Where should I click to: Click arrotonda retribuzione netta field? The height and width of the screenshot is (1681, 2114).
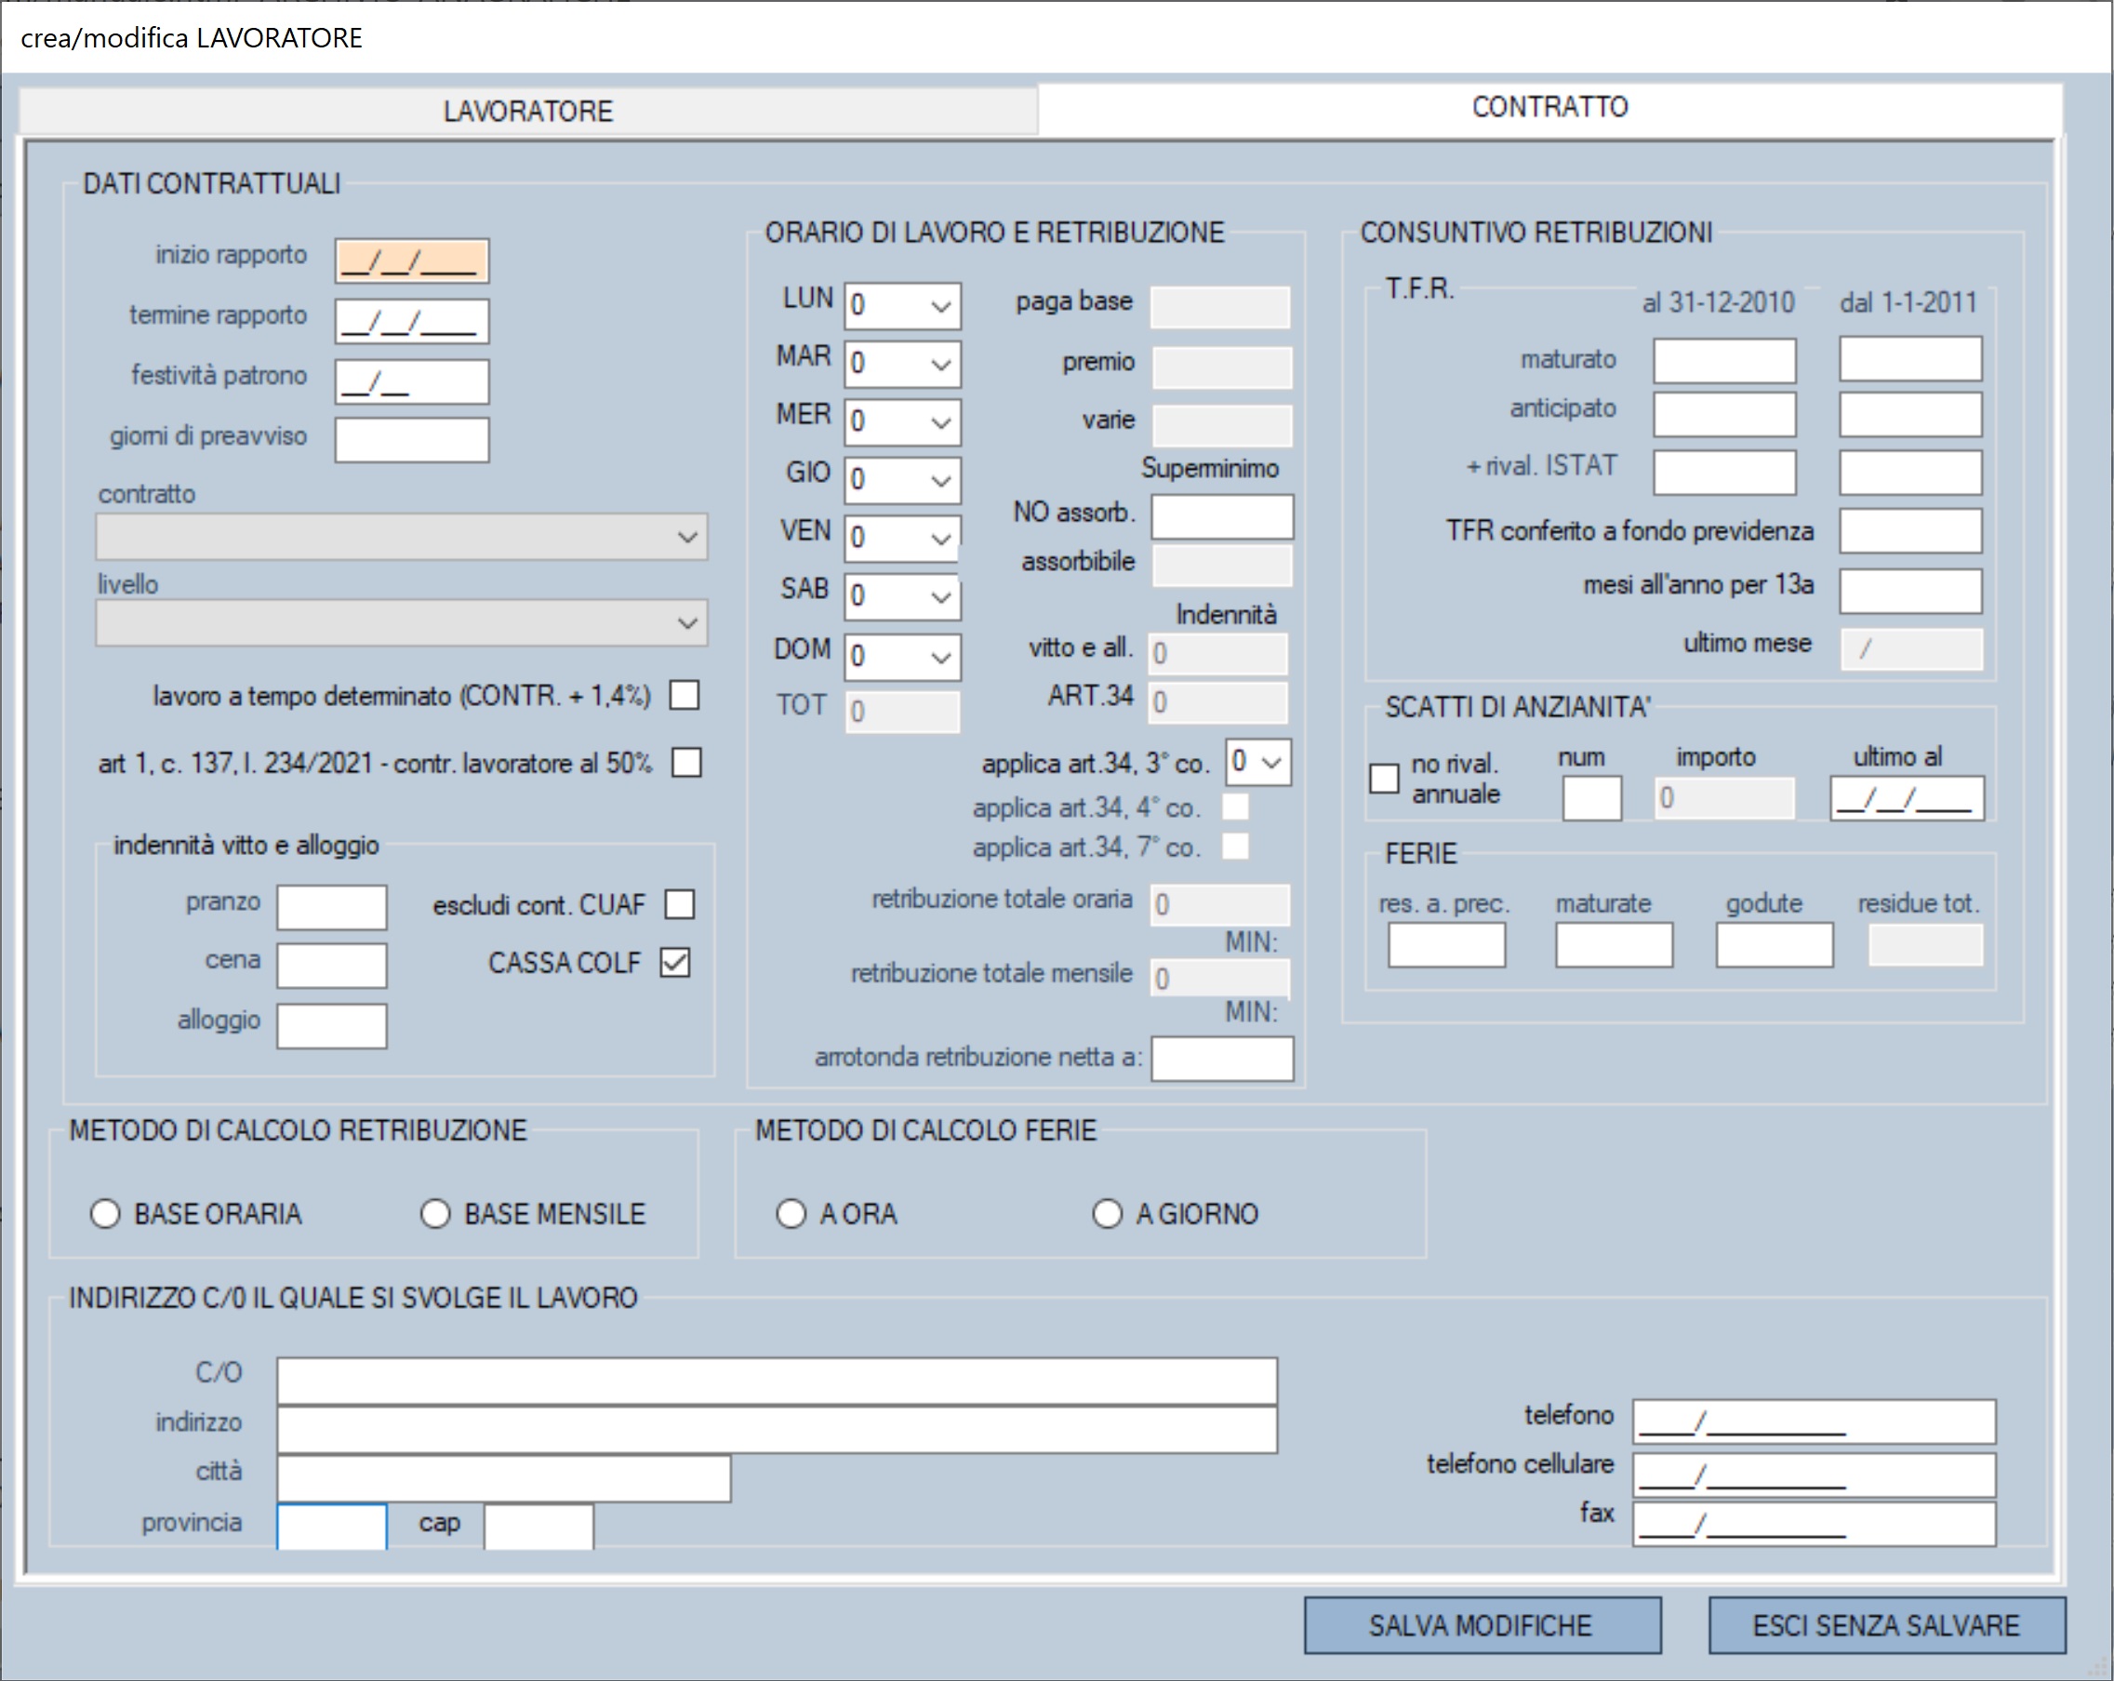[x=1222, y=1060]
